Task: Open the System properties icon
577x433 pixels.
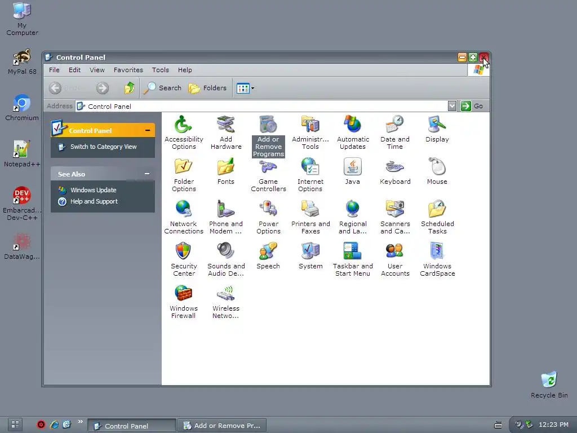Action: [x=310, y=256]
